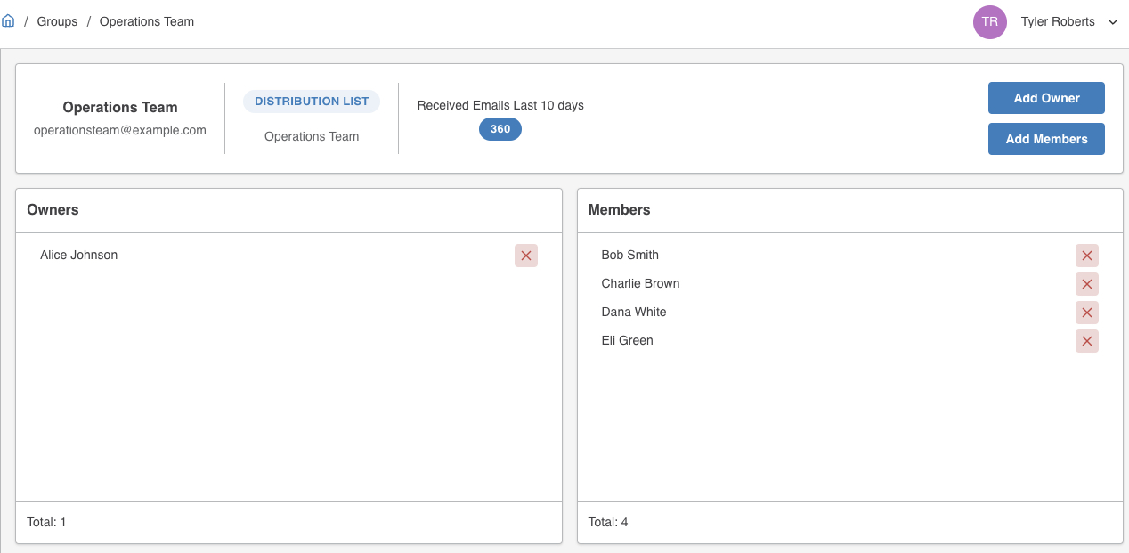This screenshot has height=553, width=1129.
Task: Click the 'Total: 1' owners footer
Action: pos(46,522)
